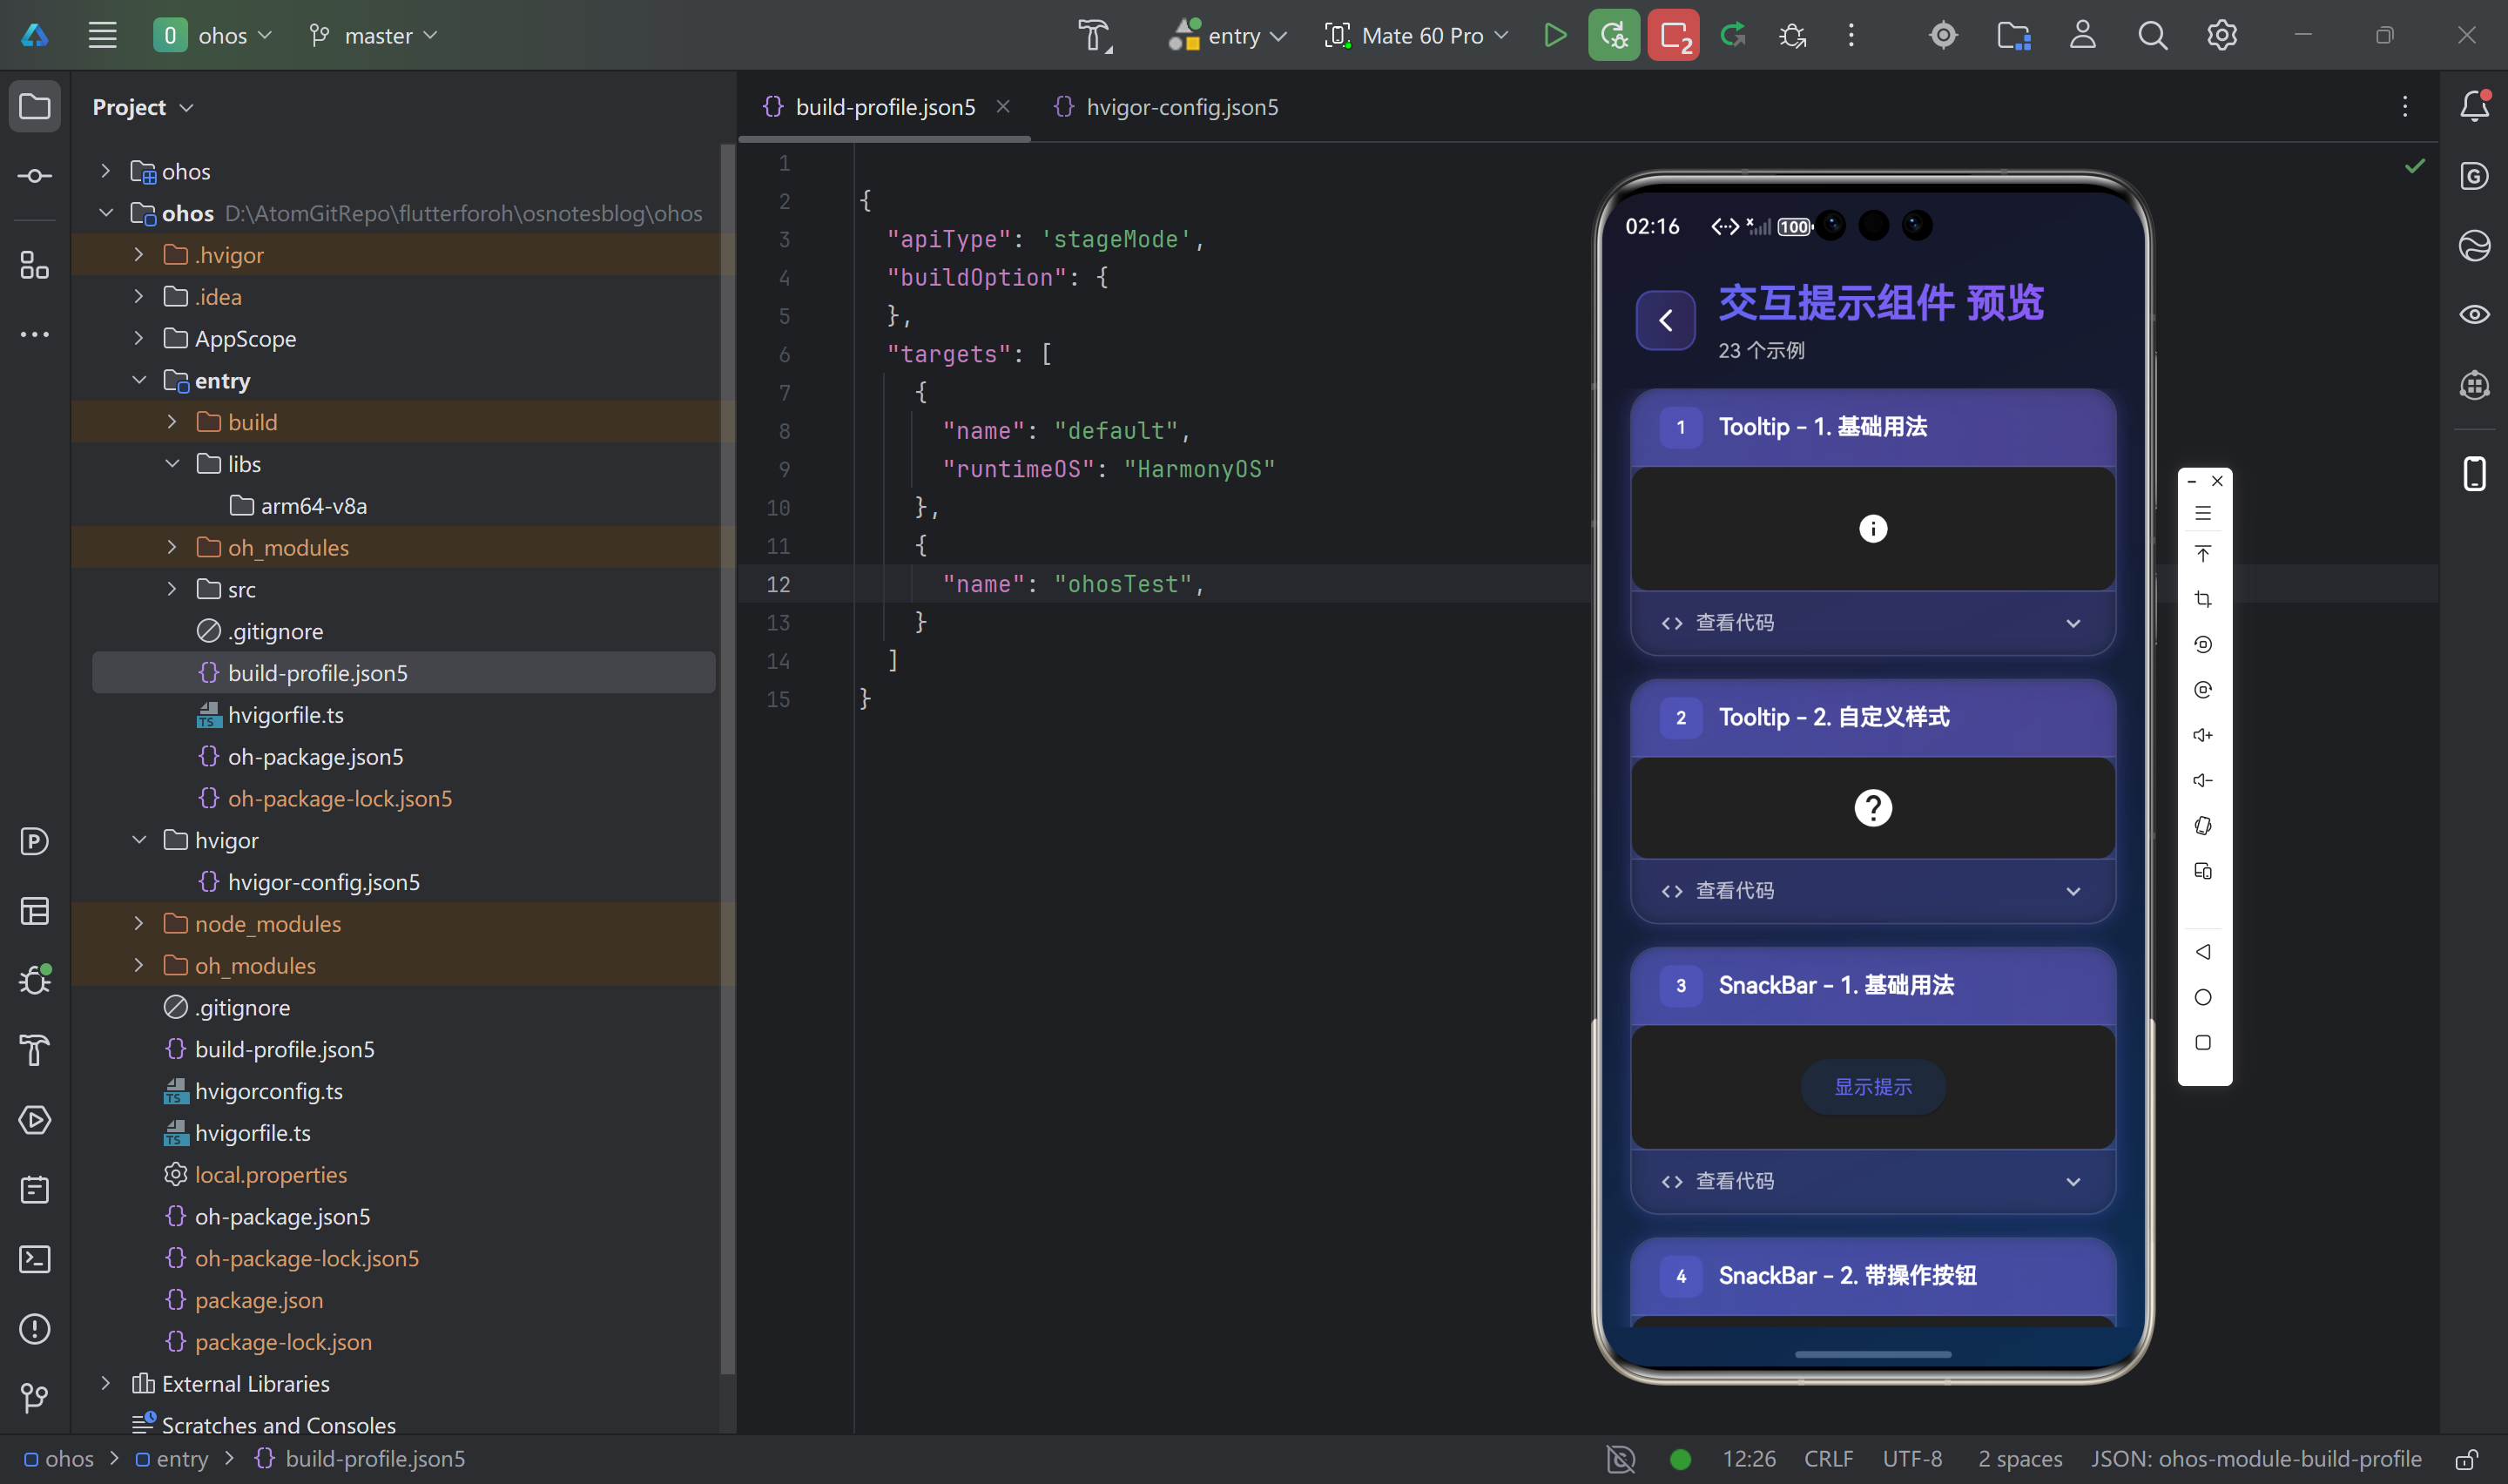Open Search Everywhere magnifier icon
Screen dimensions: 2508x1484
pos(2152,36)
